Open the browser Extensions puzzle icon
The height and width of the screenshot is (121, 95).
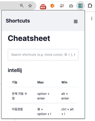tap(90, 6)
